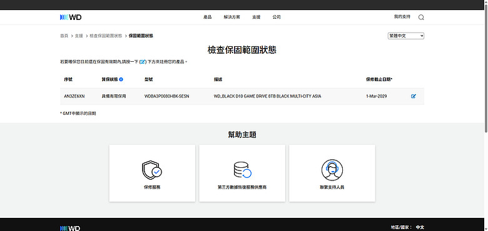
Task: Expand the 繁體中文 language dropdown
Action: click(x=406, y=36)
